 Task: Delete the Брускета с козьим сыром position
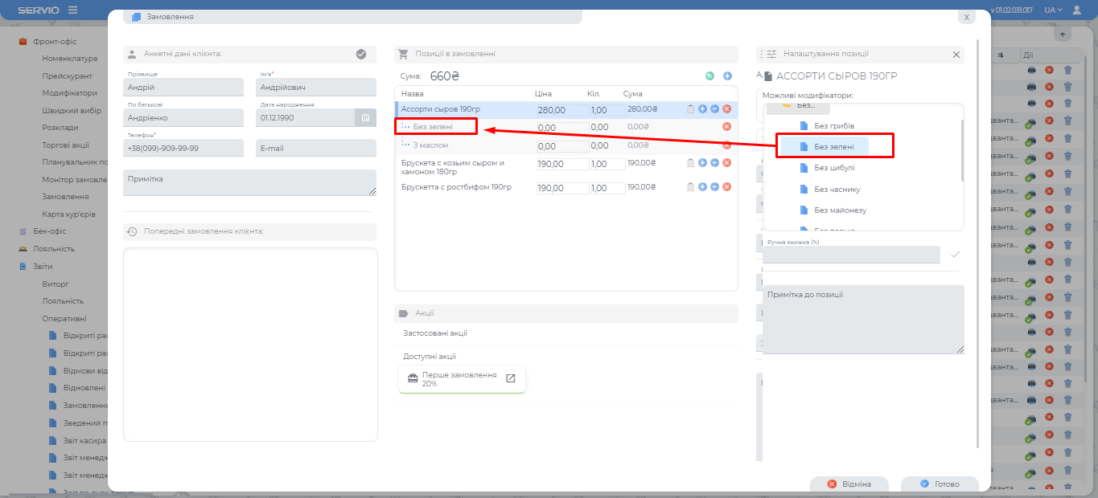click(726, 163)
